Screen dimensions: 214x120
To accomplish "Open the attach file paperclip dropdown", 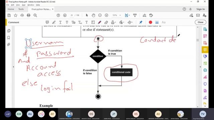I will (122, 22).
